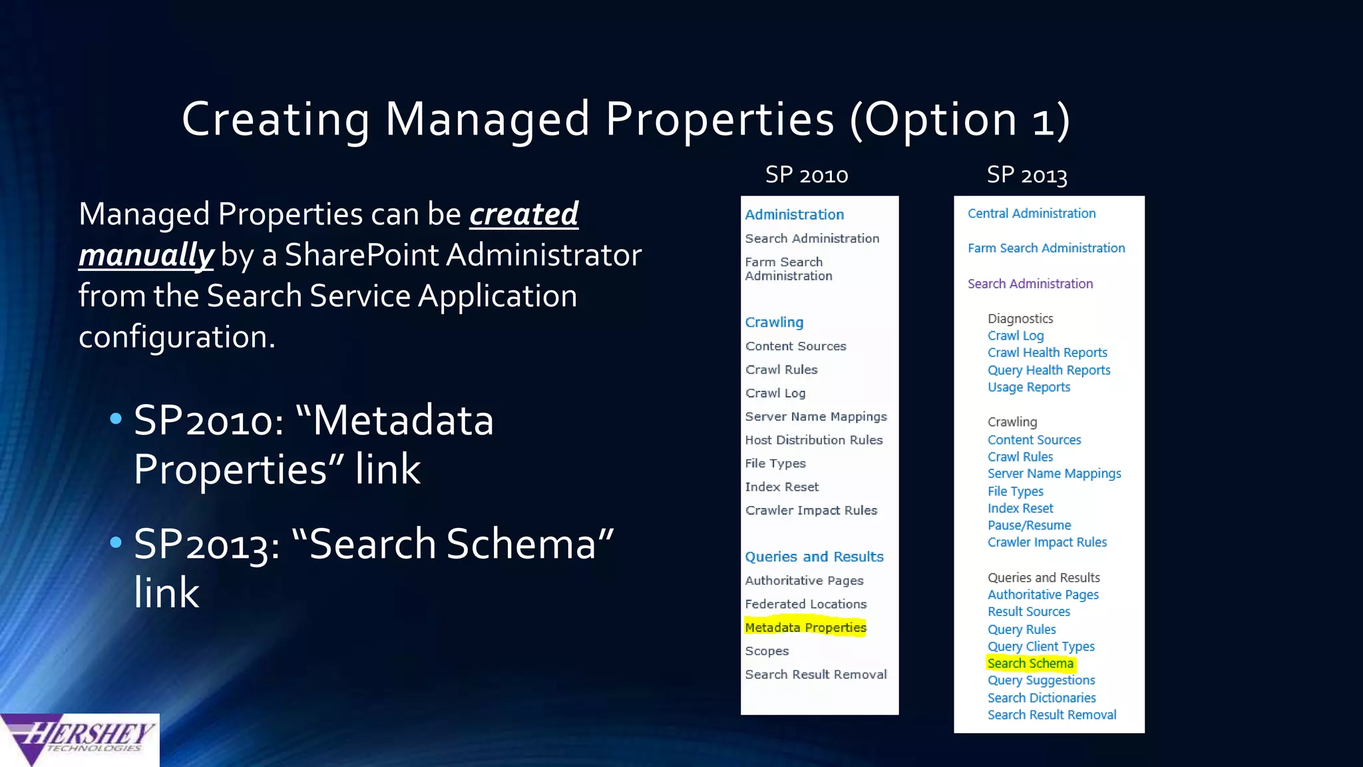Open Crawl Rules in SP 2013 panel
Screen dimensions: 1363x767
(x=1020, y=457)
